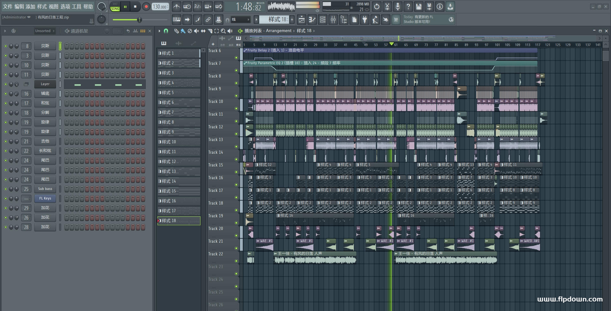Viewport: 611px width, 311px height.
Task: Open the snap selector dropdown showing 线
Action: 240,20
